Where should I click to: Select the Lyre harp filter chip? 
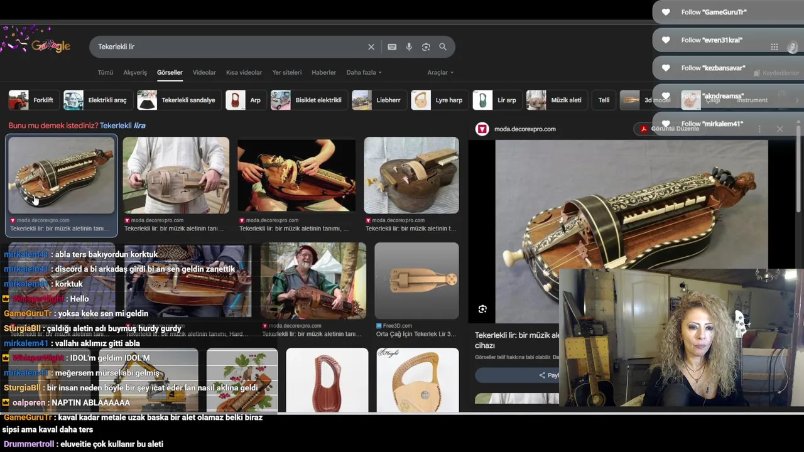pyautogui.click(x=438, y=100)
